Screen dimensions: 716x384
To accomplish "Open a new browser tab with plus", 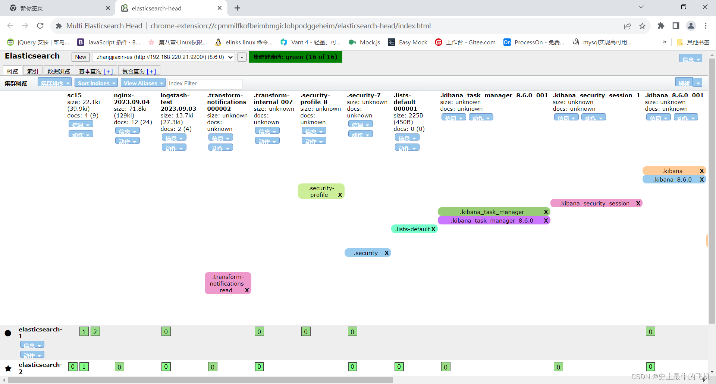I will 237,8.
